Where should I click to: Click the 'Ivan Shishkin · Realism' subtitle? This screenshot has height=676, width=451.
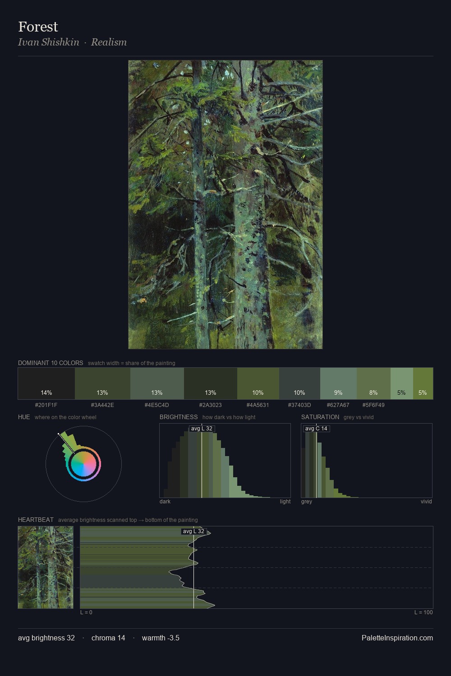tap(72, 42)
